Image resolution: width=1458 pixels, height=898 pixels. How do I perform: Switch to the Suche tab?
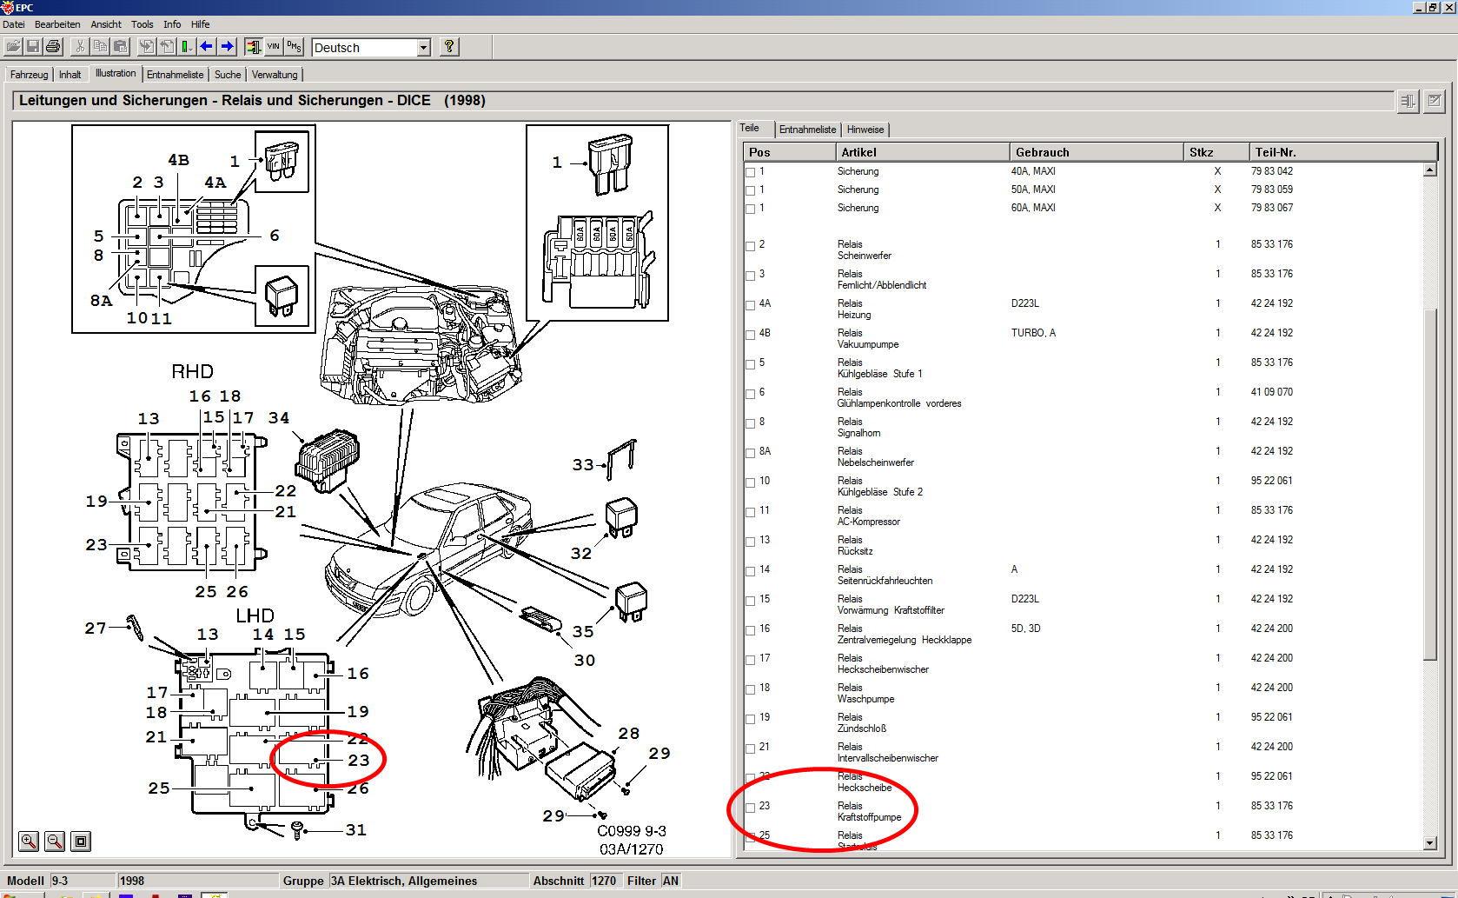pyautogui.click(x=228, y=75)
